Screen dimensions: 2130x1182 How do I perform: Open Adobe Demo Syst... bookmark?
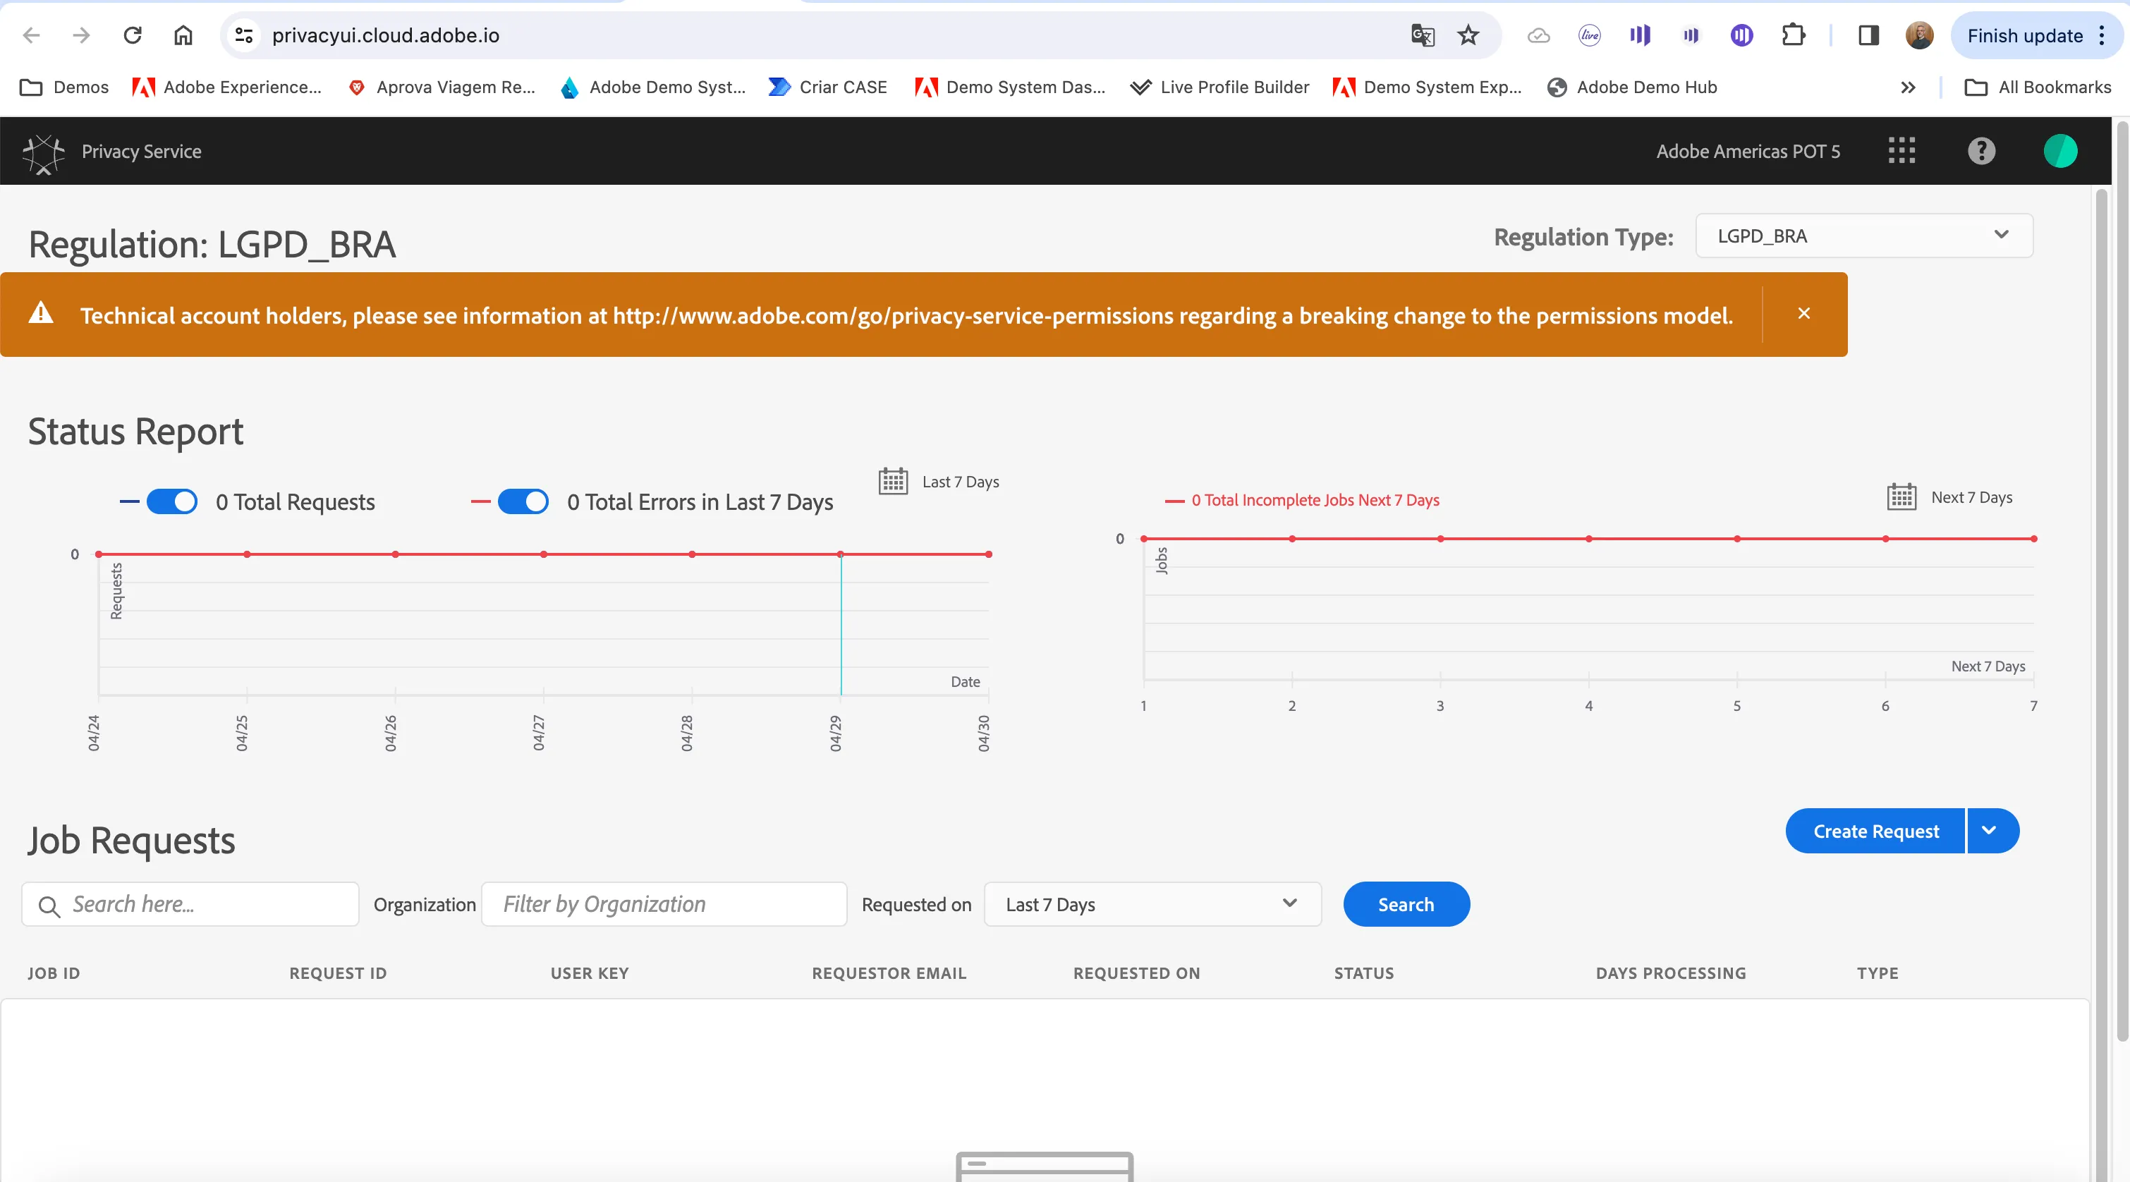click(653, 87)
